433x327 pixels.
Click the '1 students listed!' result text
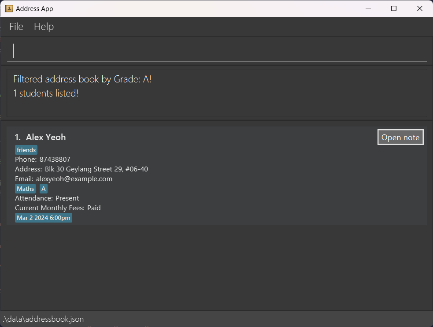coord(46,93)
